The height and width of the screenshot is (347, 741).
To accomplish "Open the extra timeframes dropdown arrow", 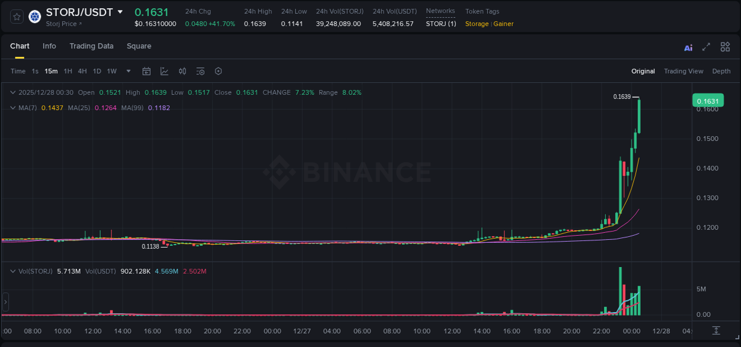I will click(127, 71).
